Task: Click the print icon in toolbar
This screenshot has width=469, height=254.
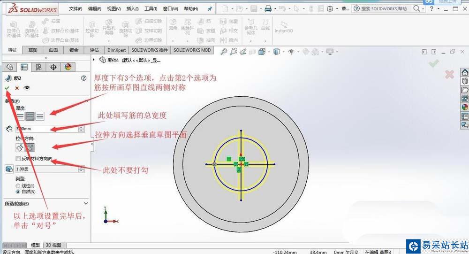Action: point(268,9)
